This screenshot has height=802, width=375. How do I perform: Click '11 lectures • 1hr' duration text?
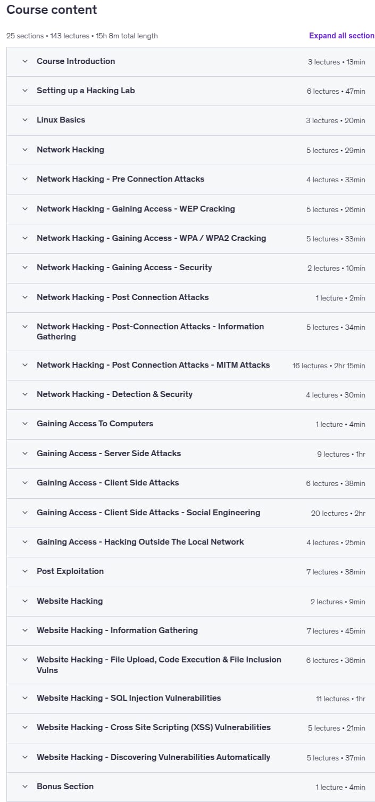pos(340,699)
